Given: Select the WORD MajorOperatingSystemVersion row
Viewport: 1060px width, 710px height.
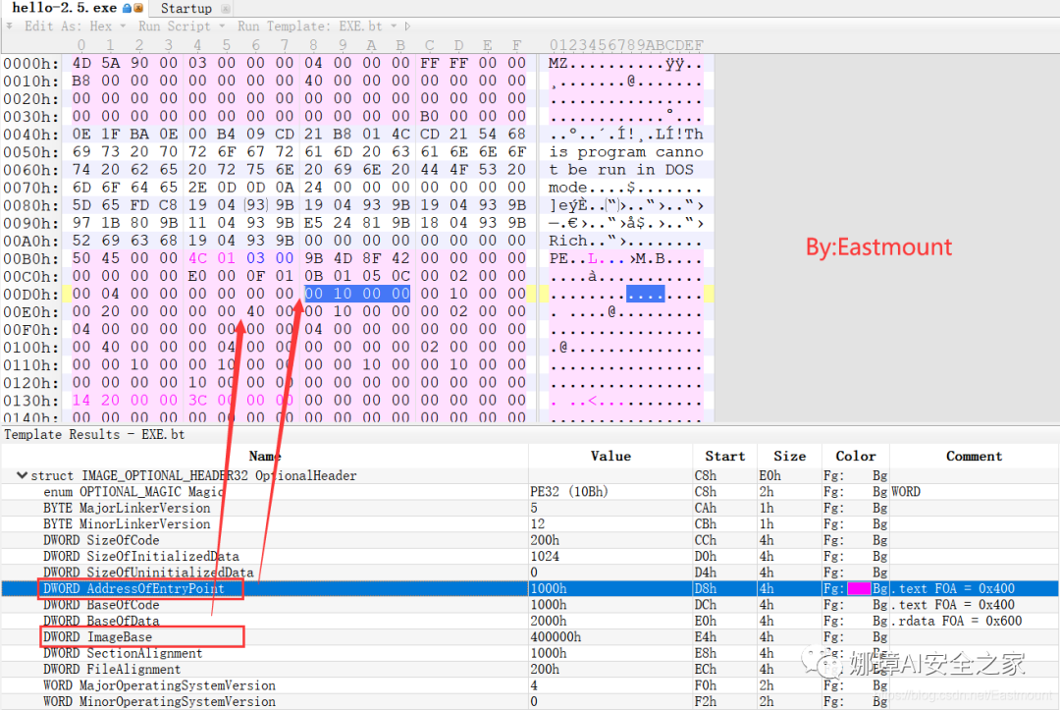Looking at the screenshot, I should (x=530, y=685).
